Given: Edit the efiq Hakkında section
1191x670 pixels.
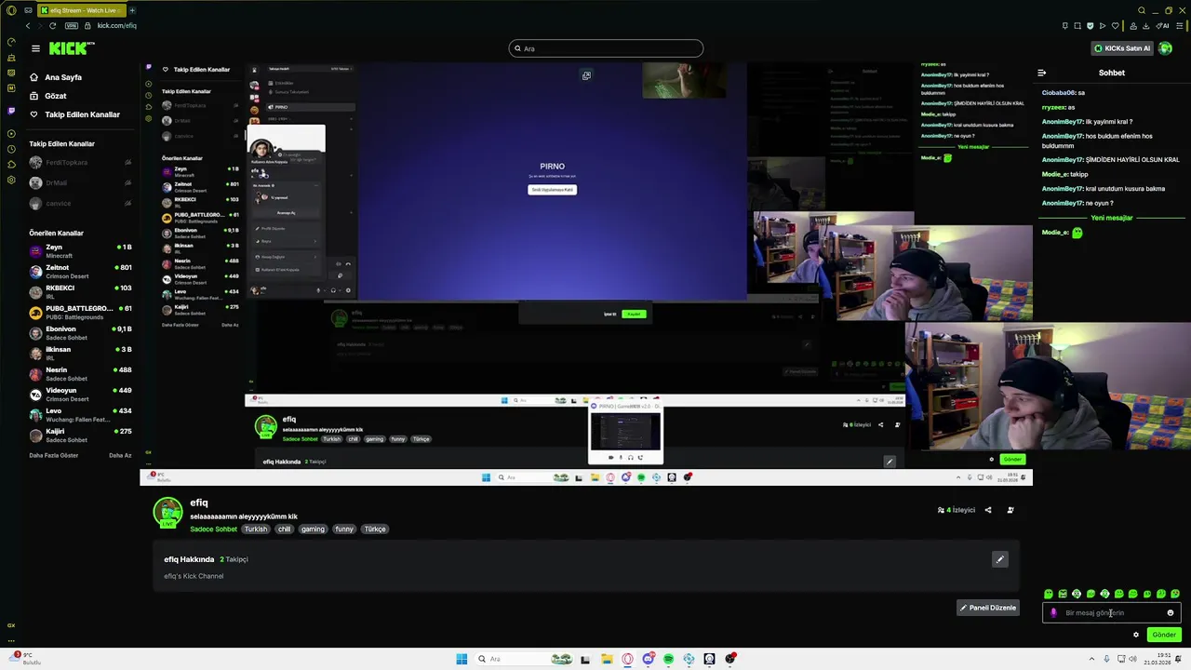Looking at the screenshot, I should (999, 559).
